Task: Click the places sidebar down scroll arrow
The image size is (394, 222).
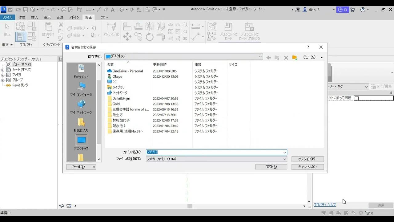Action: [x=99, y=159]
